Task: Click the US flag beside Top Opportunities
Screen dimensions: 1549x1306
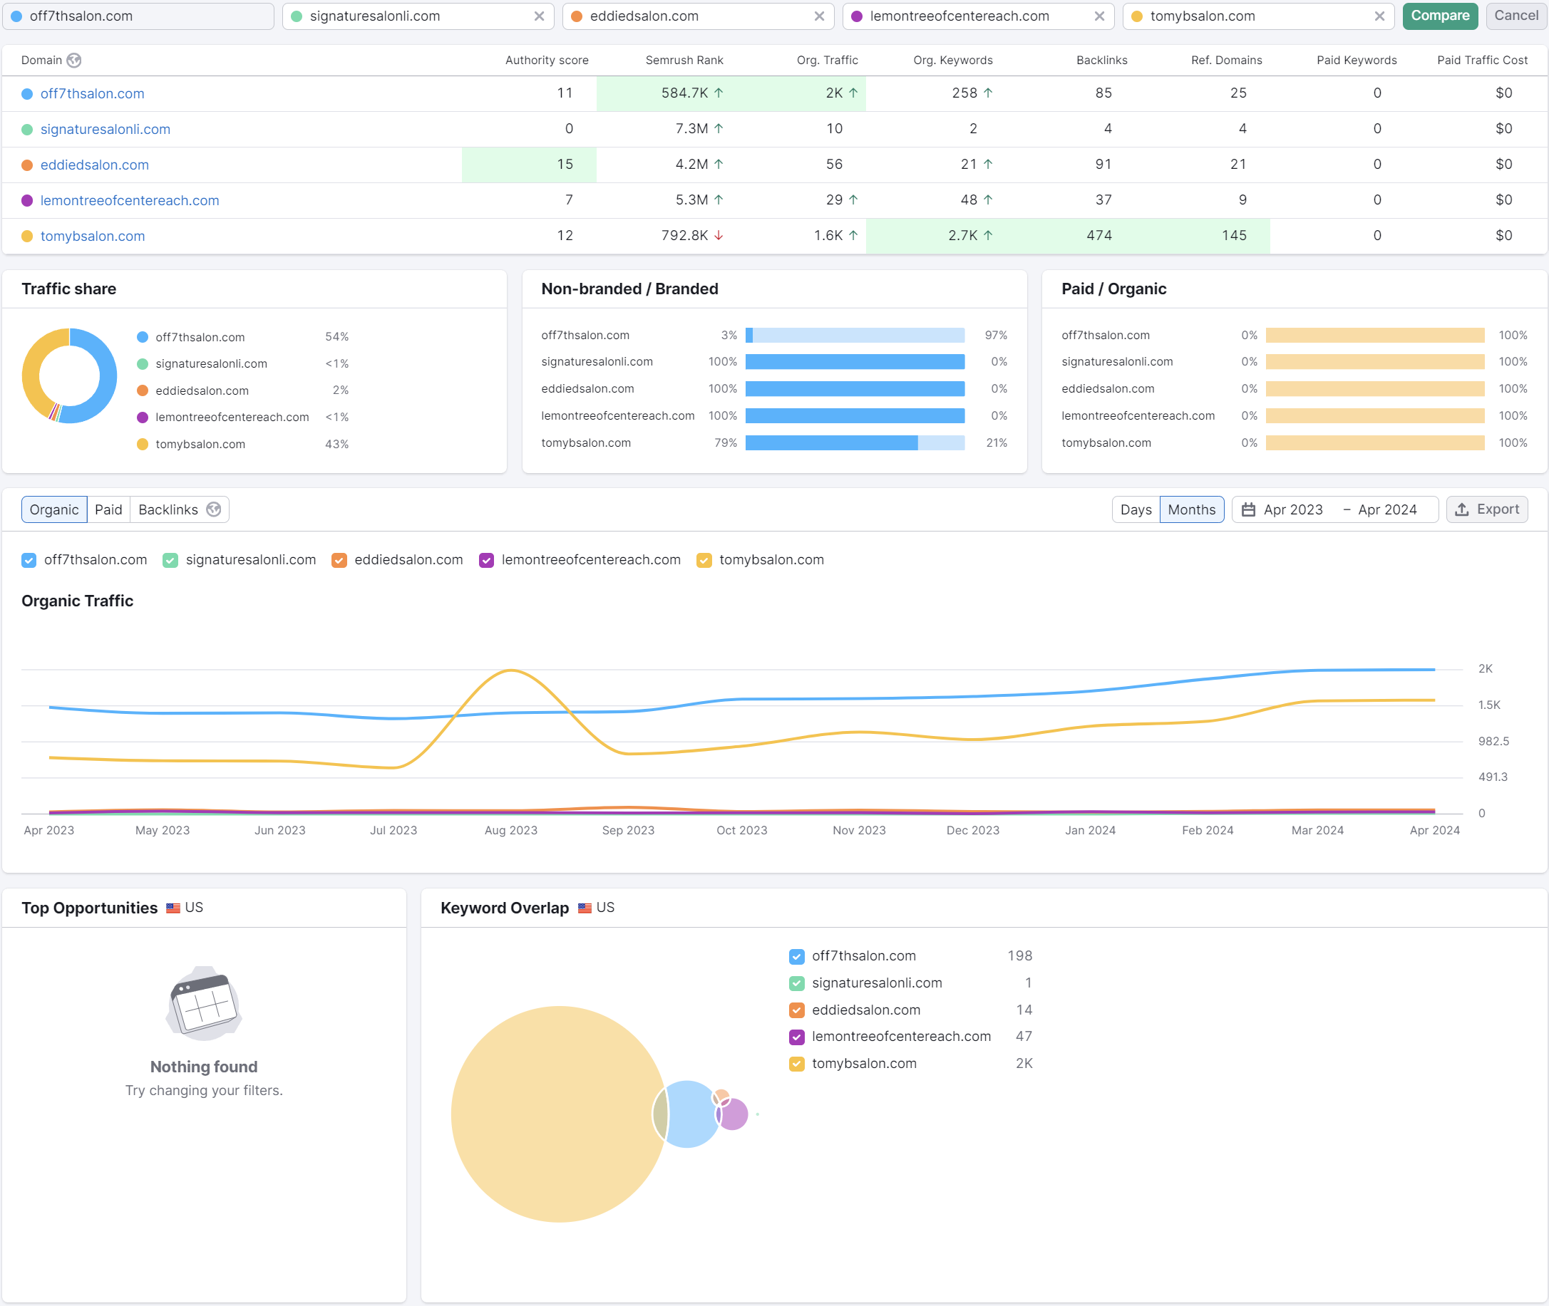Action: coord(173,908)
